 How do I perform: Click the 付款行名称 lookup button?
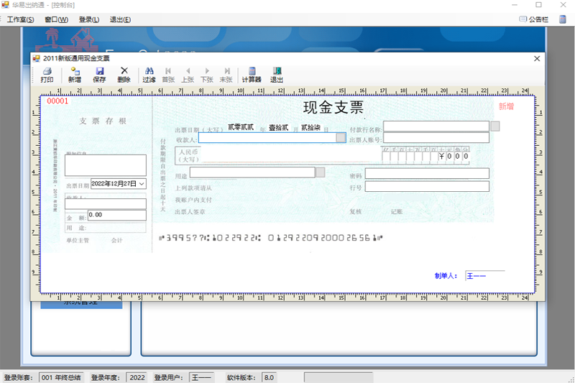click(x=495, y=126)
